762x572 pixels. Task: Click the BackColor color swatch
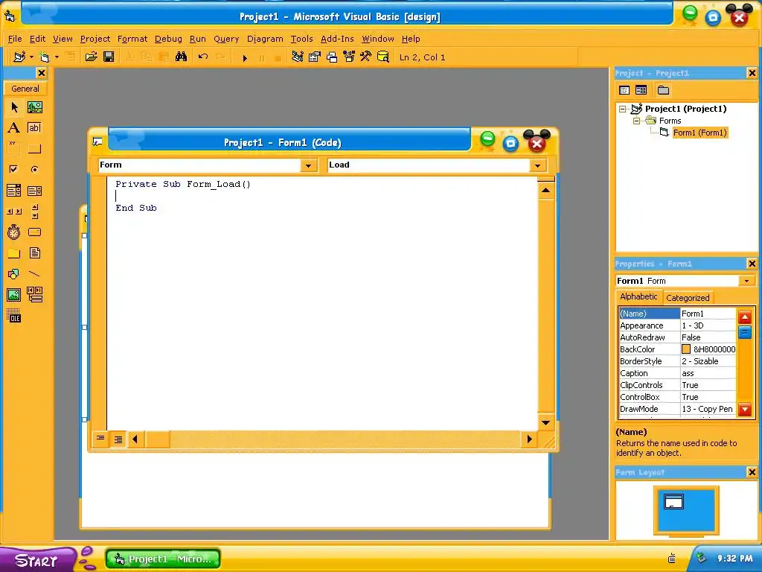tap(685, 349)
